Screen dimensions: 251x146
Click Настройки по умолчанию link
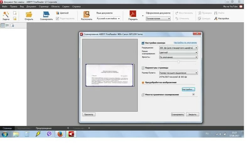coord(185,42)
